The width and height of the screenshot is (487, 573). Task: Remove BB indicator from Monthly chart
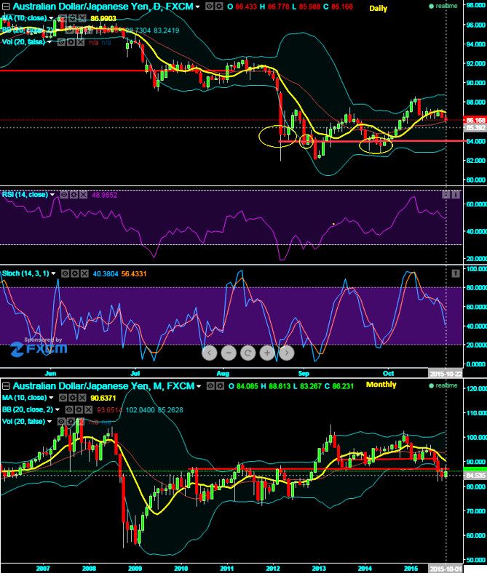coord(89,409)
